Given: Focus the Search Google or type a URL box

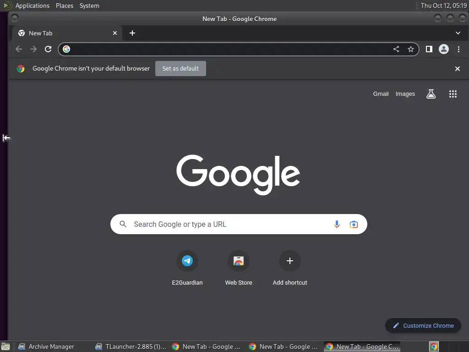Looking at the screenshot, I should point(238,224).
